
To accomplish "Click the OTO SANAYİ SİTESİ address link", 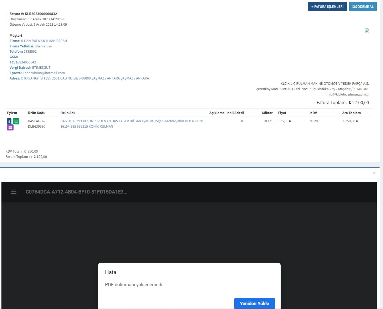I will [85, 78].
